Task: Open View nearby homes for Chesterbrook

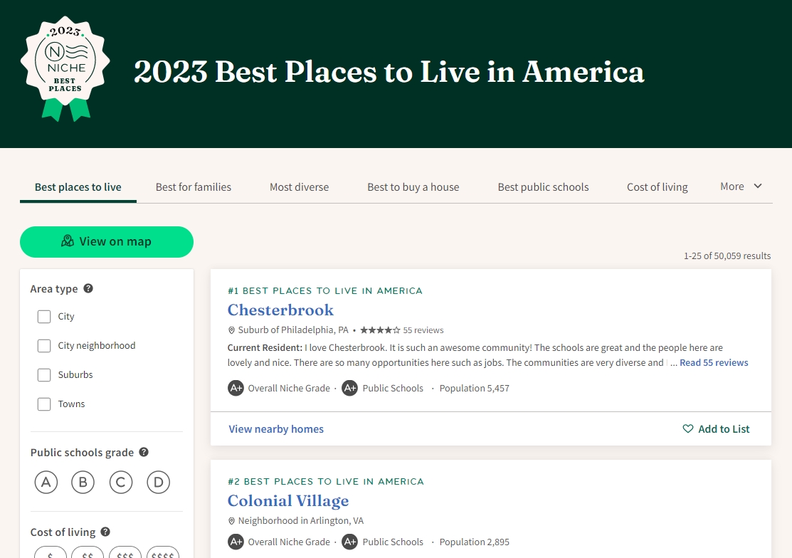Action: [x=276, y=429]
